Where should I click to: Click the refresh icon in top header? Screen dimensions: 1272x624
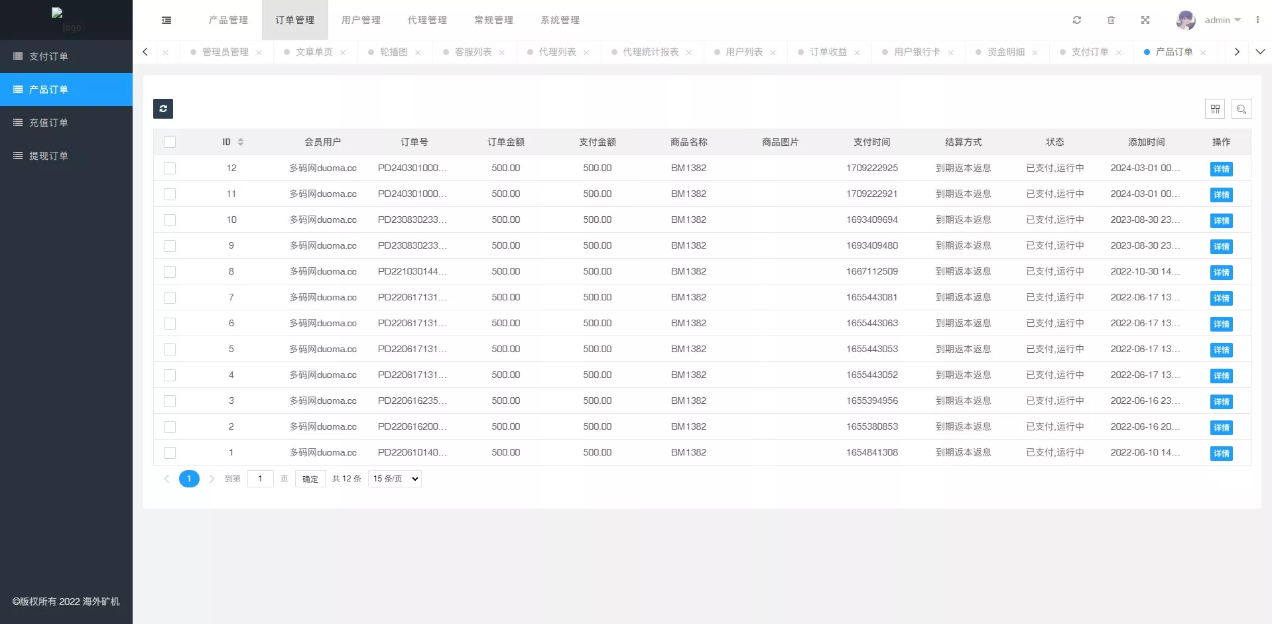click(1077, 20)
